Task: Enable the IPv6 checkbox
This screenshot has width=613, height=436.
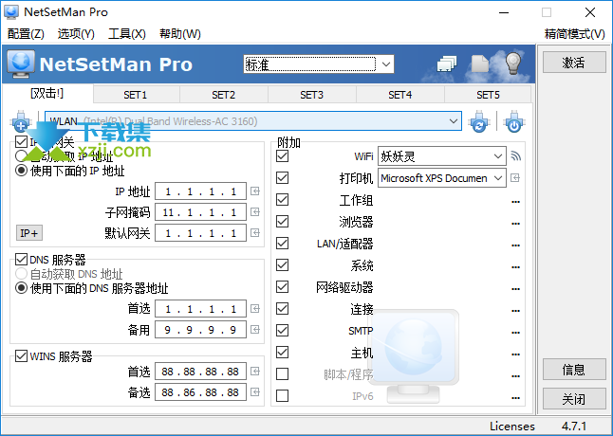Action: point(282,396)
